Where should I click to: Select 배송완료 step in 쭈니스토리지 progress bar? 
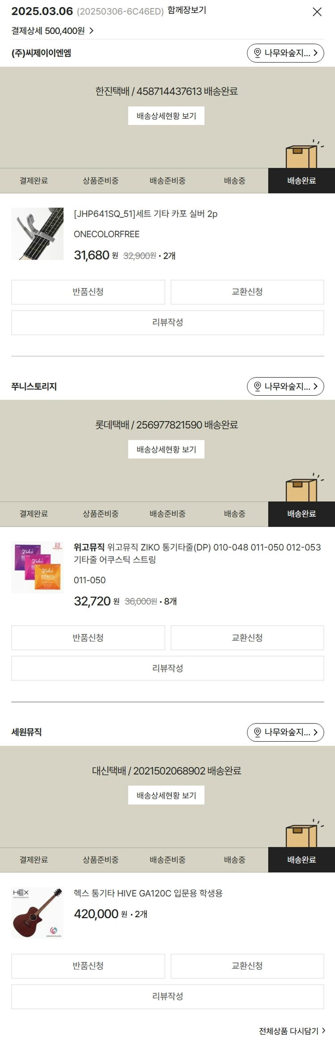click(x=301, y=514)
